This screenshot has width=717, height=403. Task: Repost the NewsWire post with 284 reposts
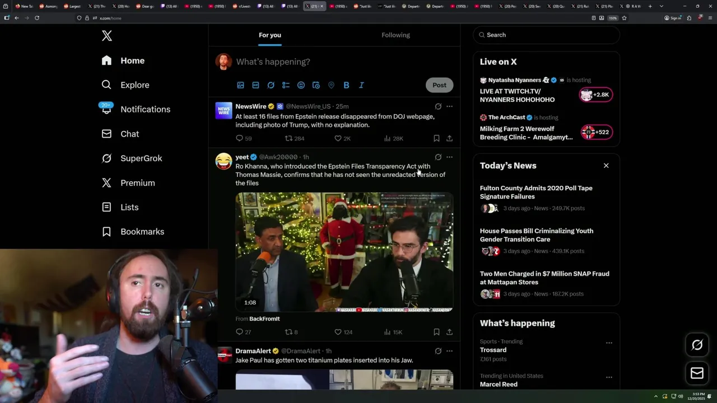[x=295, y=138]
